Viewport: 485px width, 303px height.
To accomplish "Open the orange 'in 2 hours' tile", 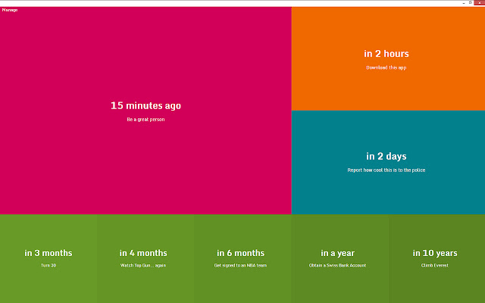I will click(x=386, y=54).
